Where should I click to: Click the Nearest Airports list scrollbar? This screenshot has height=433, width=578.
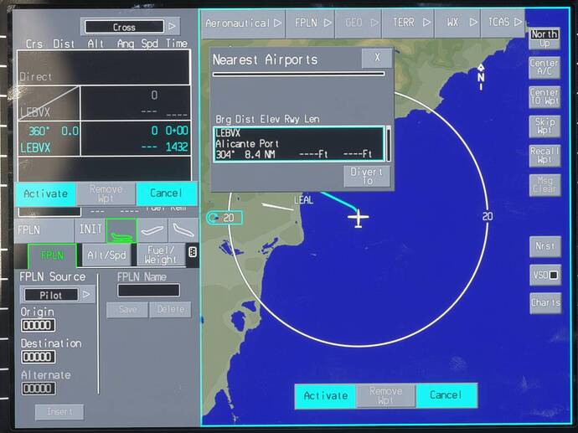click(388, 144)
